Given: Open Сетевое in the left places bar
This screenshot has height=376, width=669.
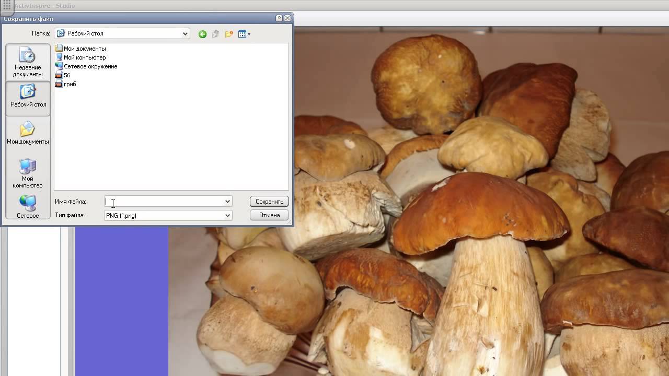Looking at the screenshot, I should [x=28, y=207].
